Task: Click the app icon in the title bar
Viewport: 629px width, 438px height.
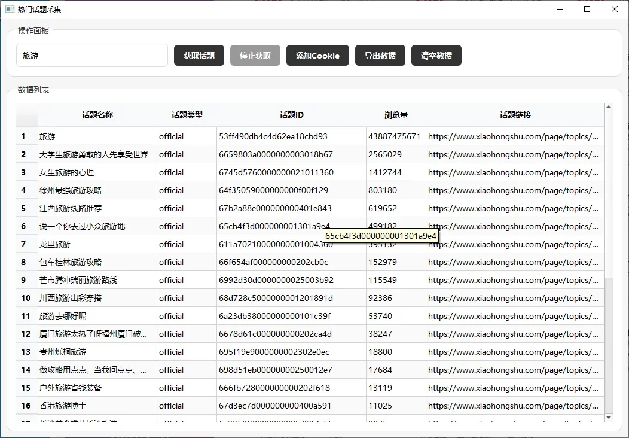Action: tap(10, 9)
